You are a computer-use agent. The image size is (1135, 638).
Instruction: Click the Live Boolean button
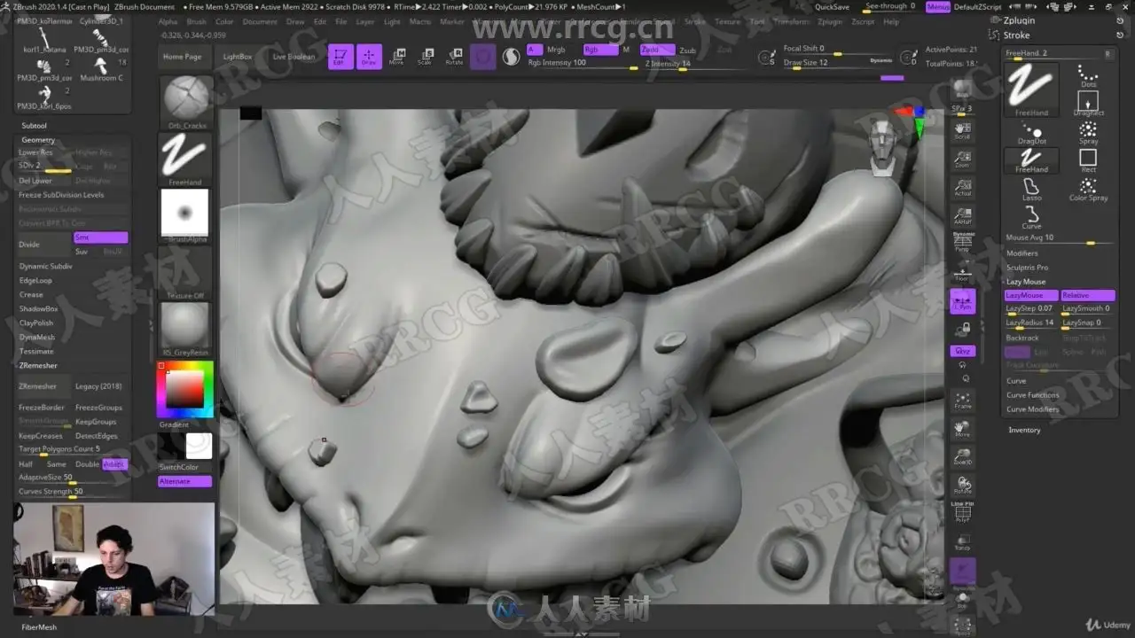(x=294, y=57)
